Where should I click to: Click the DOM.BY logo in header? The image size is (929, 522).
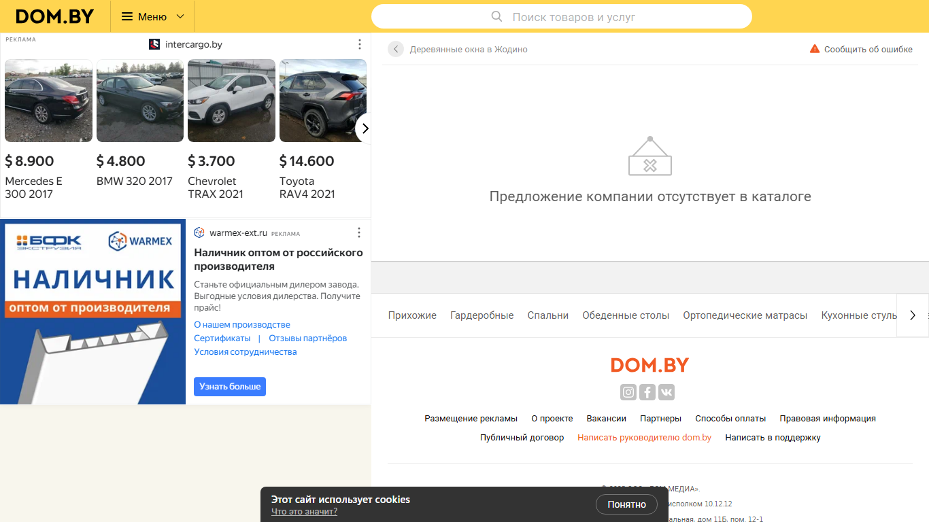[x=54, y=16]
